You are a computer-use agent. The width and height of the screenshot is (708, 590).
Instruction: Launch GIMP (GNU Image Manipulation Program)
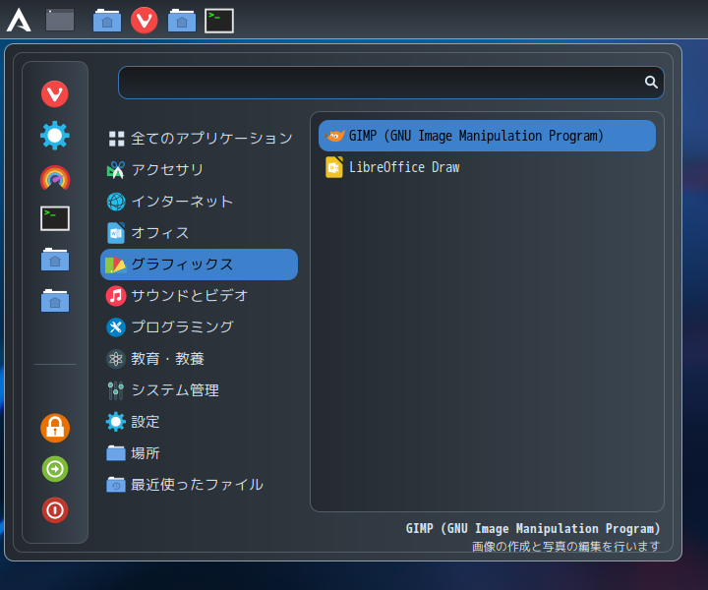tap(487, 136)
